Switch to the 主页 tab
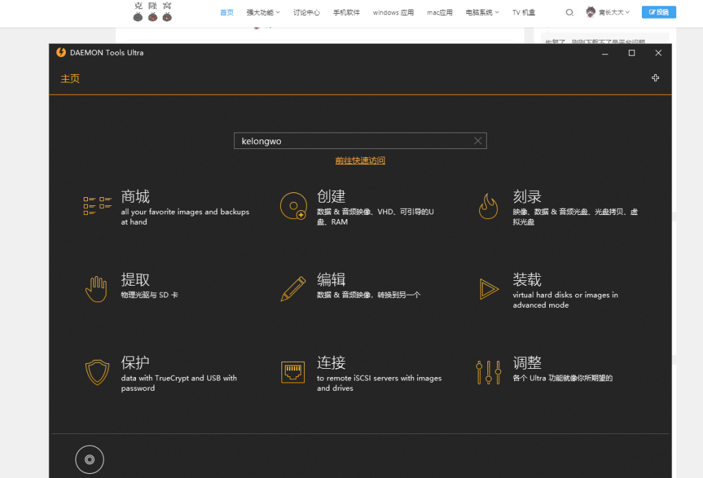This screenshot has height=478, width=703. [70, 78]
